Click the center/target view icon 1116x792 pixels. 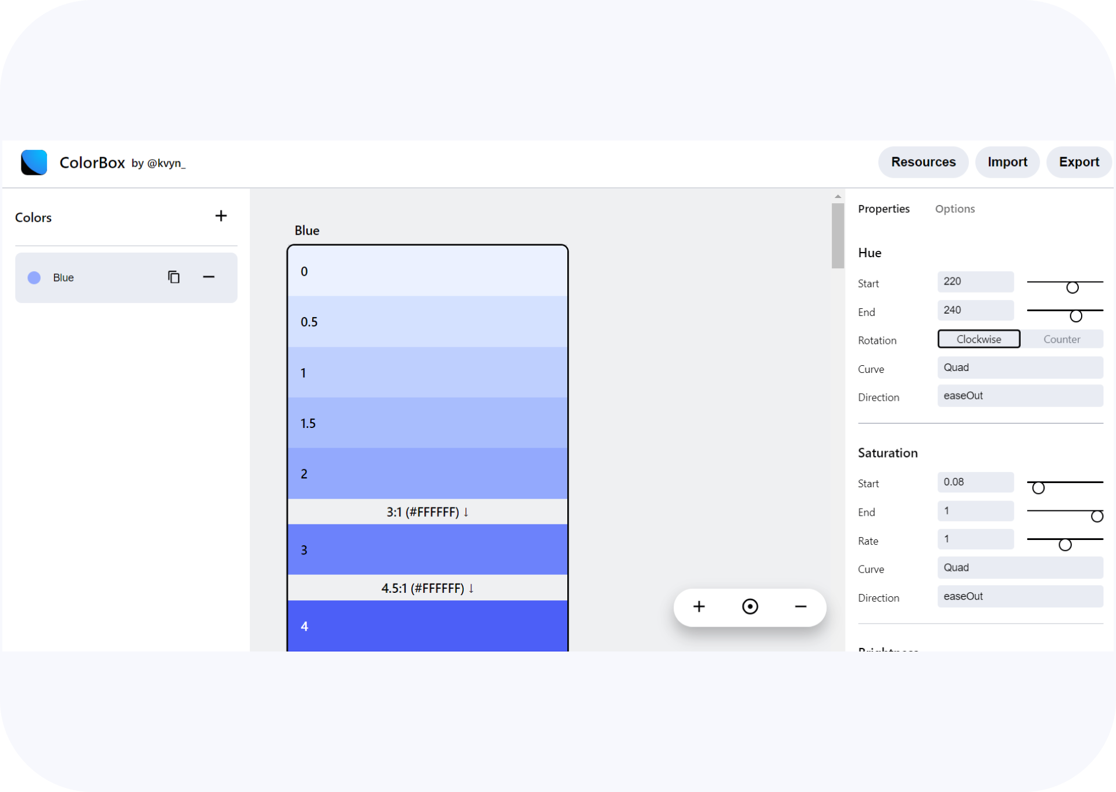750,607
